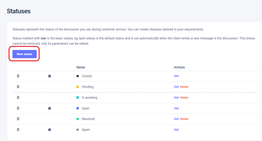Click the drag handle for Resolved status
Image resolution: width=262 pixels, height=141 pixels.
pos(18,119)
